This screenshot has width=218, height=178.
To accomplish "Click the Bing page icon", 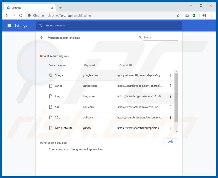I will coord(51,96).
